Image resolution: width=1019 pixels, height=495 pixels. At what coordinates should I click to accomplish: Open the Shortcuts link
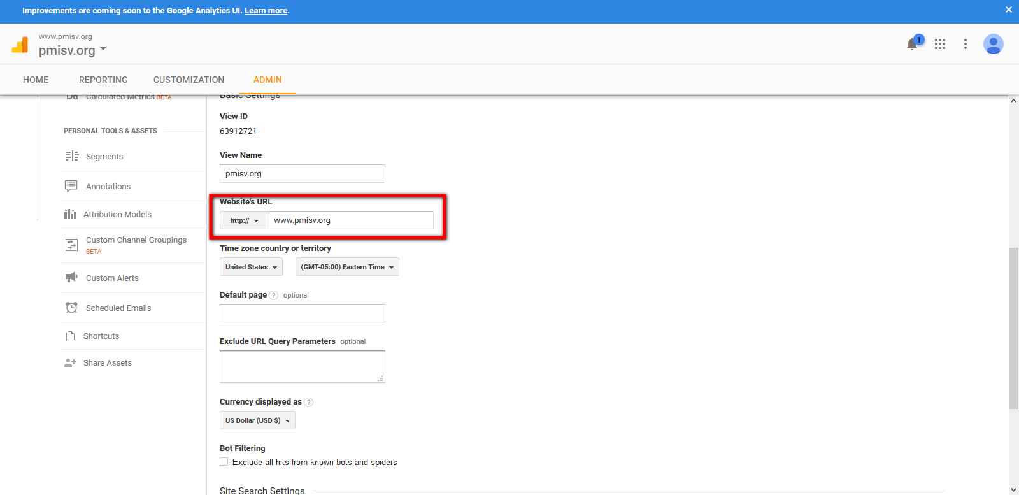point(101,336)
